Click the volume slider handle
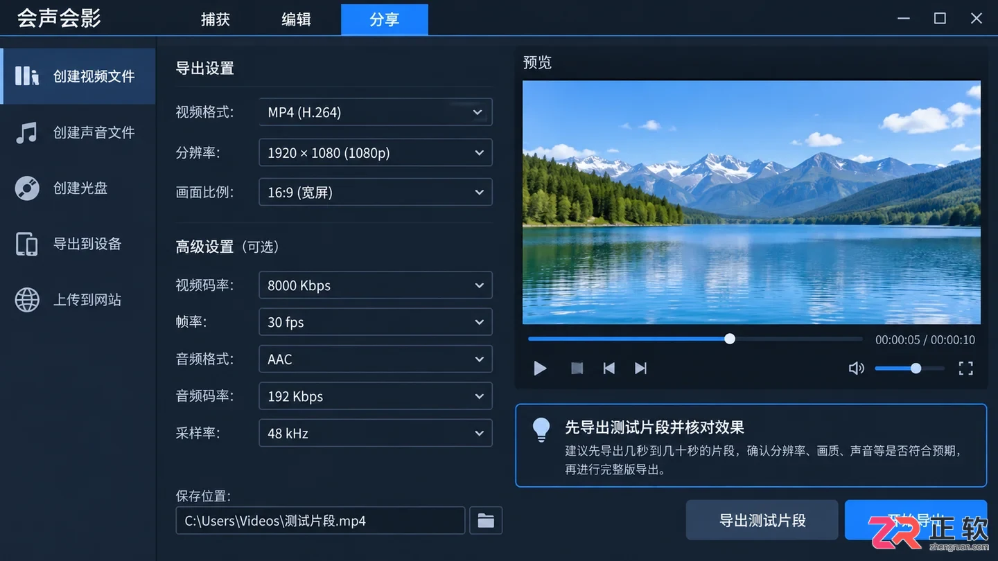 916,368
